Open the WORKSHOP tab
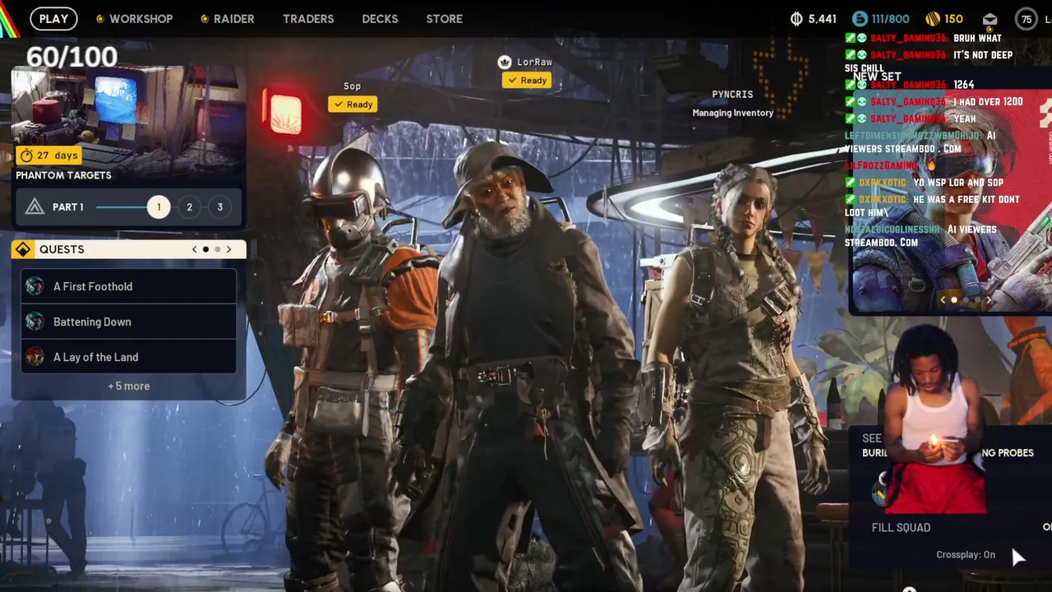This screenshot has width=1052, height=592. pyautogui.click(x=141, y=18)
